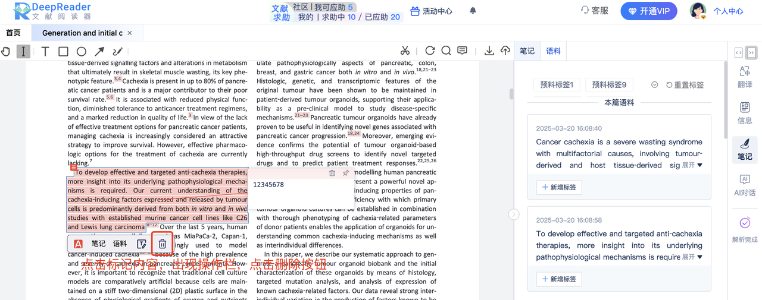Screen dimensions: 762x300
Task: Select the hand pan tool
Action: pyautogui.click(x=6, y=52)
